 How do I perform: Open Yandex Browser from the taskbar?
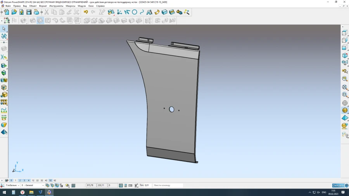(22, 192)
